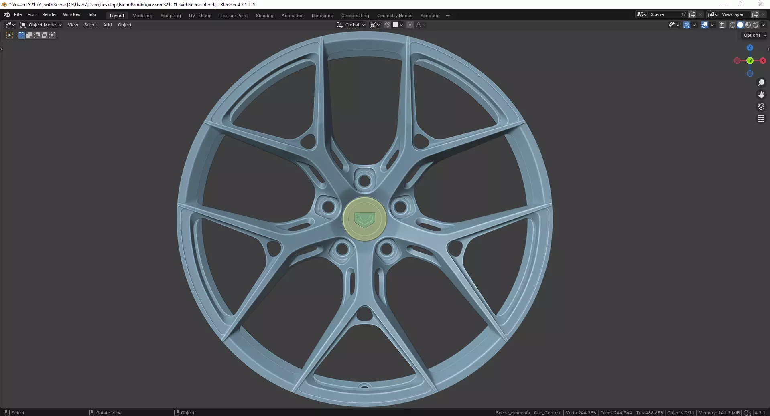Toggle viewport overlays display
This screenshot has height=416, width=770.
tap(705, 25)
